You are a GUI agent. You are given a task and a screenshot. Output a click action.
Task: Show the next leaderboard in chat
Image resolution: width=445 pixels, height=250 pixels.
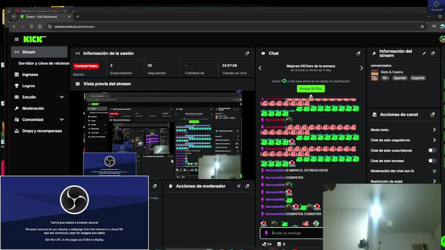click(362, 68)
